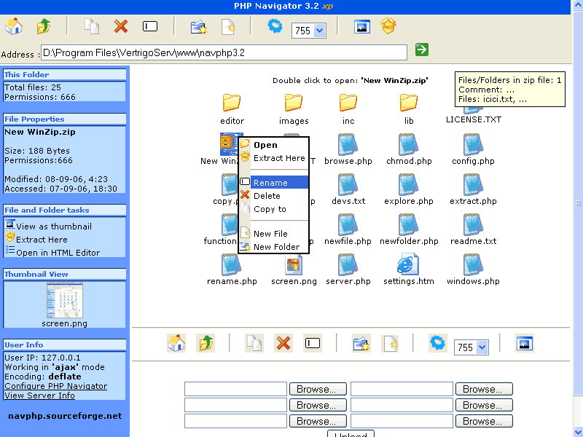The image size is (583, 437).
Task: Click the Home icon in bottom toolbar
Action: pyautogui.click(x=176, y=342)
